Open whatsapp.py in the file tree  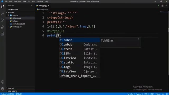(17, 27)
